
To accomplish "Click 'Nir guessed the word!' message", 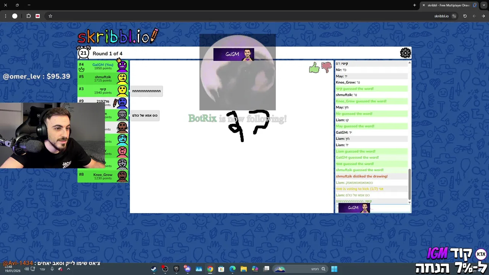I will click(x=354, y=113).
